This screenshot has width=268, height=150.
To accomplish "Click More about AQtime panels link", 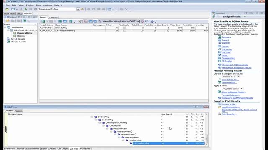I will click(234, 65).
